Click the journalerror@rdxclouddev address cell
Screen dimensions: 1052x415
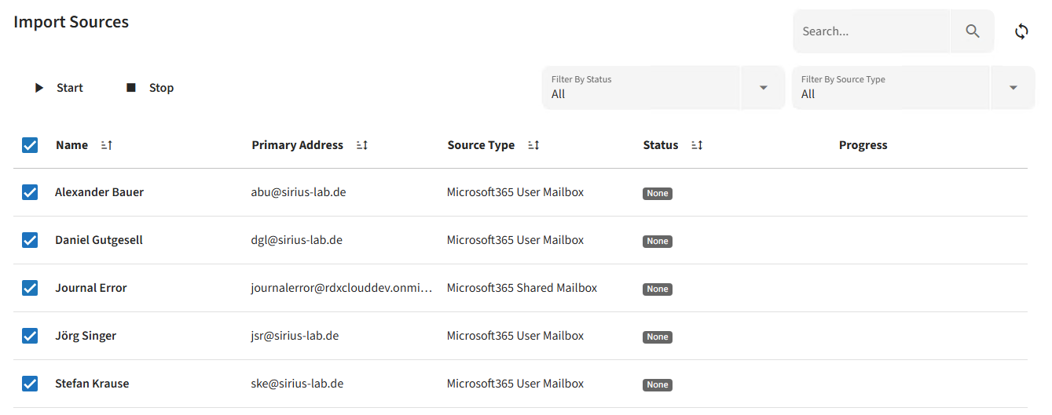[x=342, y=288]
